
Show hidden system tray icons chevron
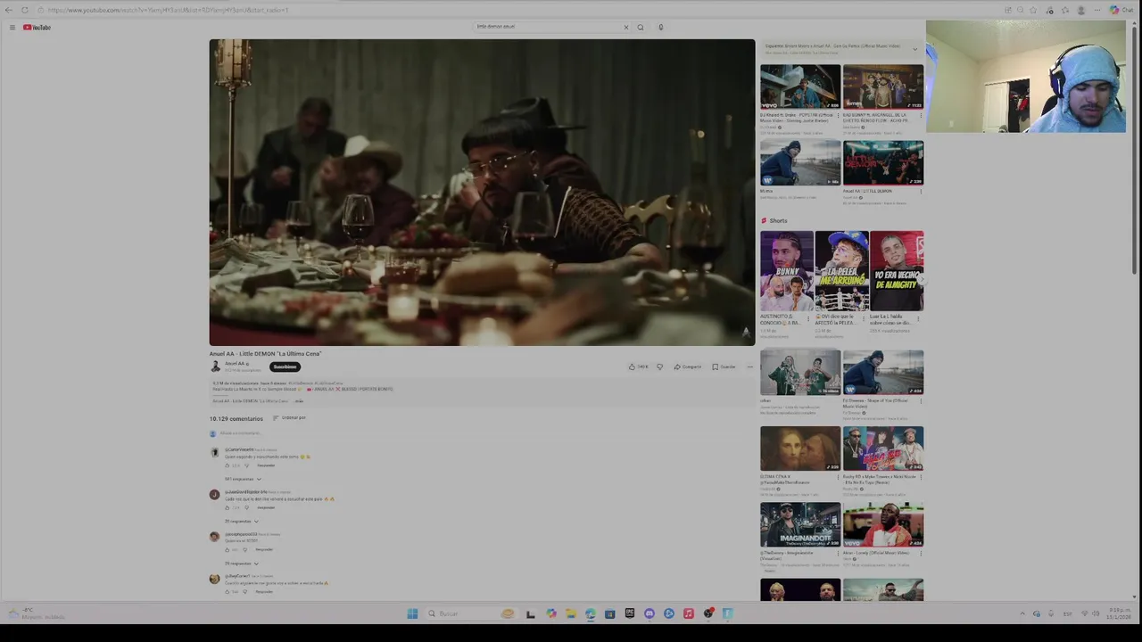1022,613
